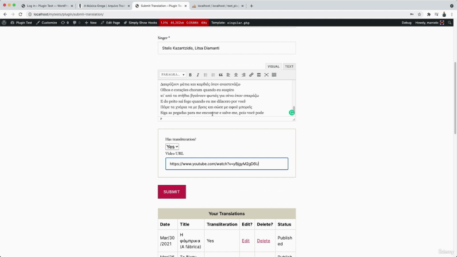Click the Your Translations table heading
The image size is (457, 257).
coord(227,213)
